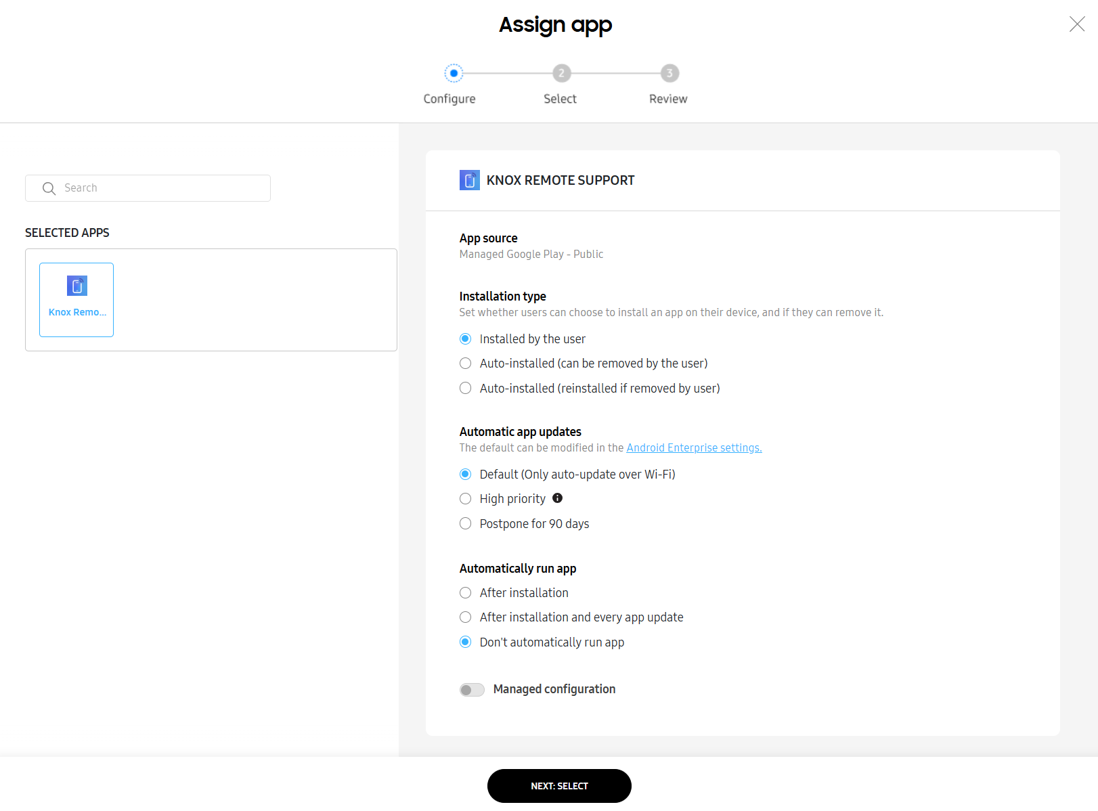Select High priority updates
This screenshot has height=811, width=1098.
(465, 499)
